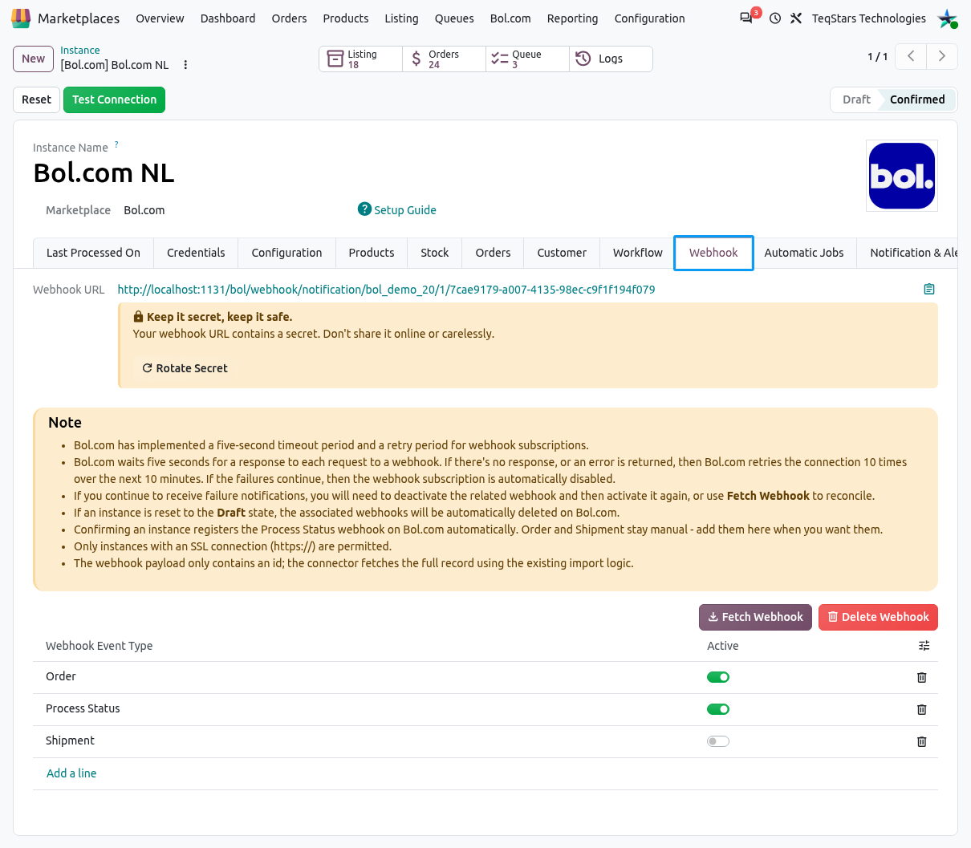Screen dimensions: 971x848
Task: Click the Test Connection button
Action: [x=114, y=99]
